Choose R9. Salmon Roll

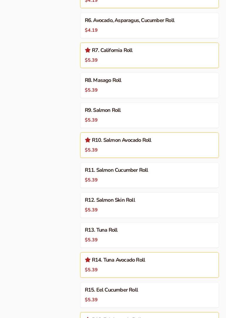(103, 110)
